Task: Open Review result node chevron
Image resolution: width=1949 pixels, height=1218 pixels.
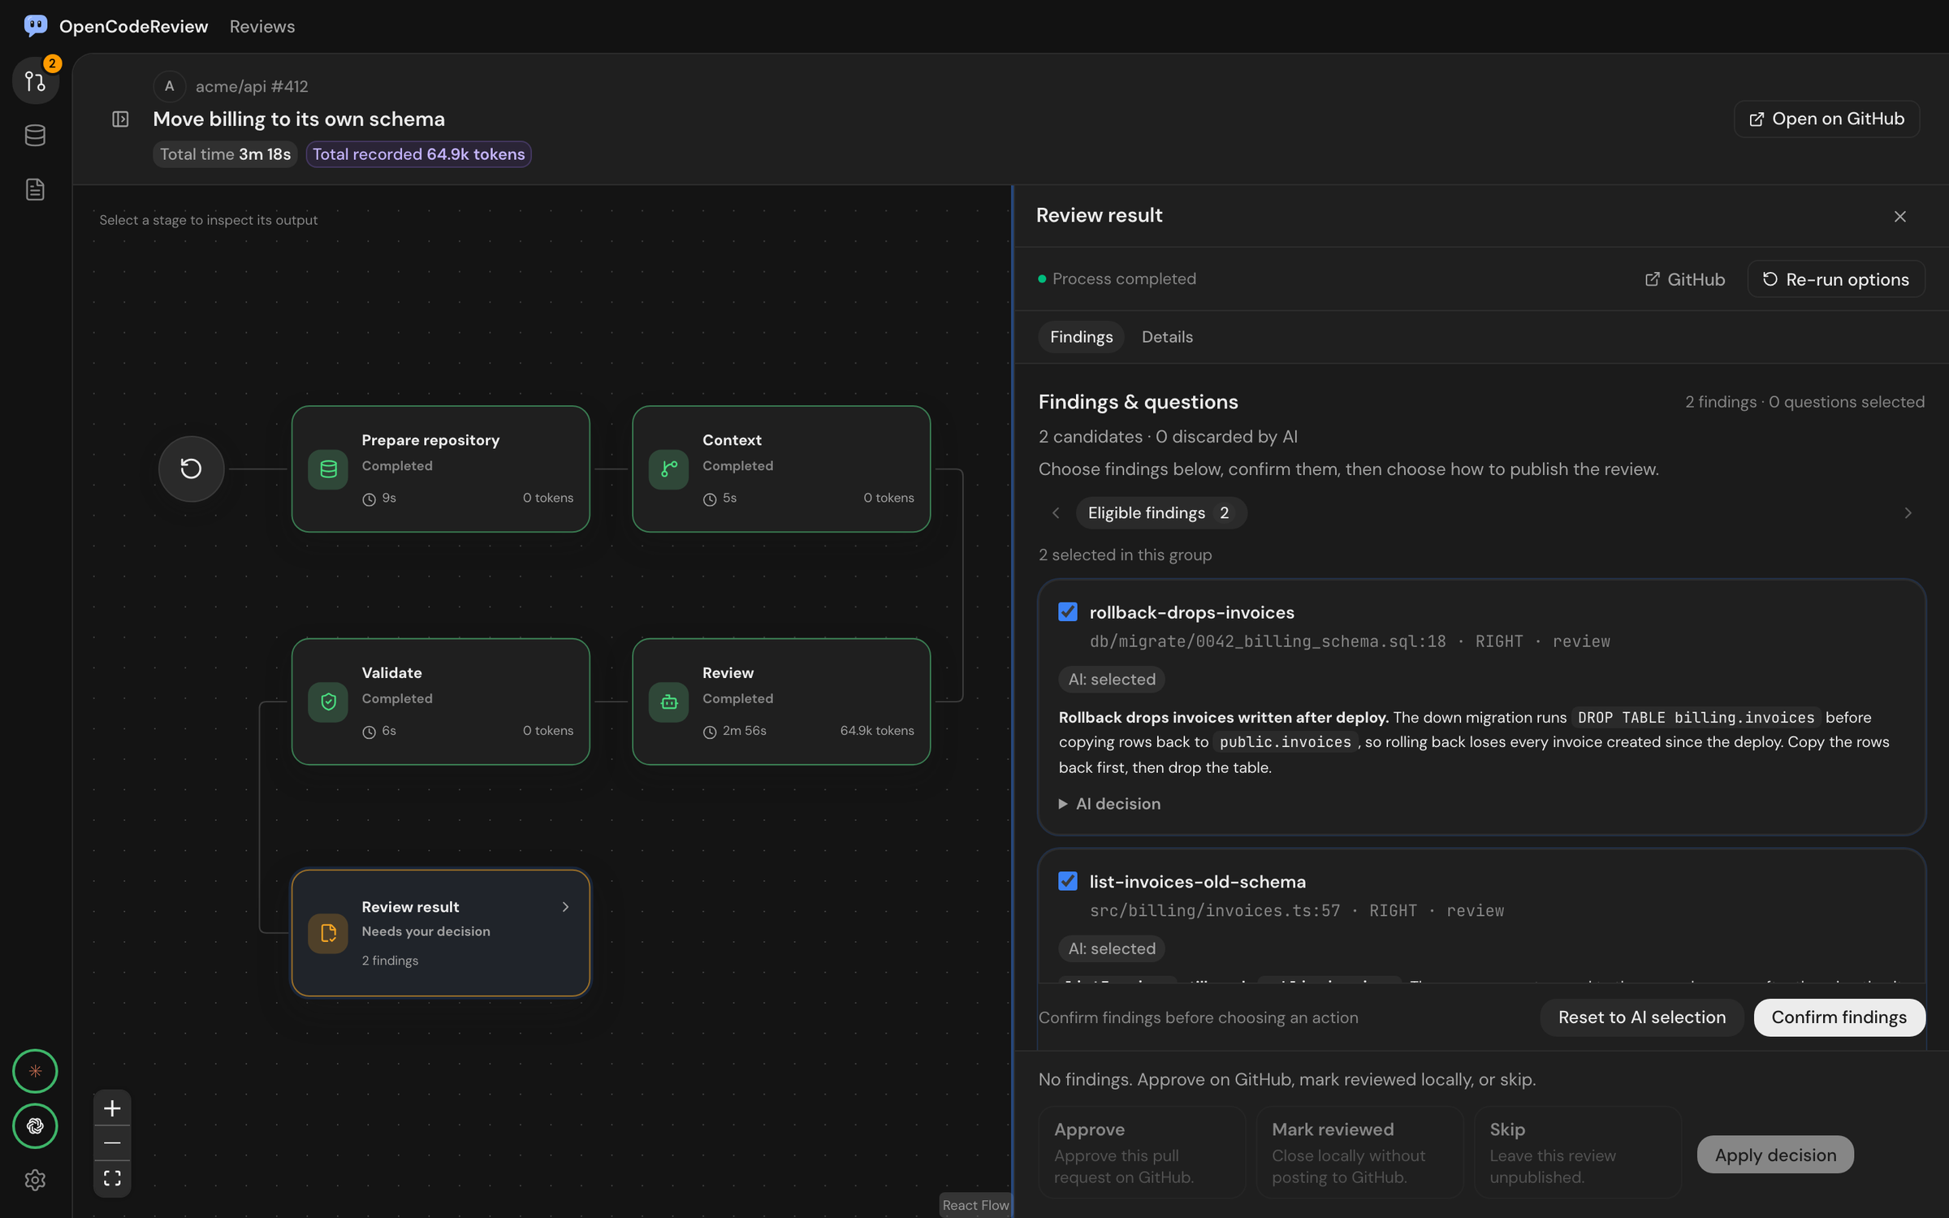Action: (565, 907)
